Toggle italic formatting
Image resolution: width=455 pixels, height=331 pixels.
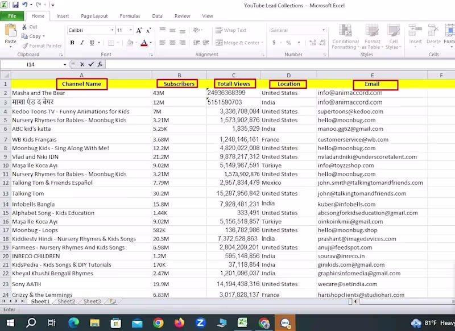(x=82, y=43)
